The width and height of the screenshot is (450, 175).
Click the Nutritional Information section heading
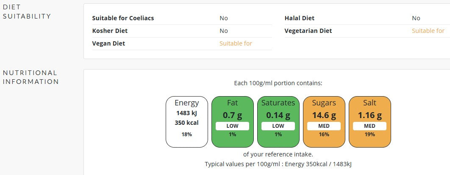coord(31,77)
